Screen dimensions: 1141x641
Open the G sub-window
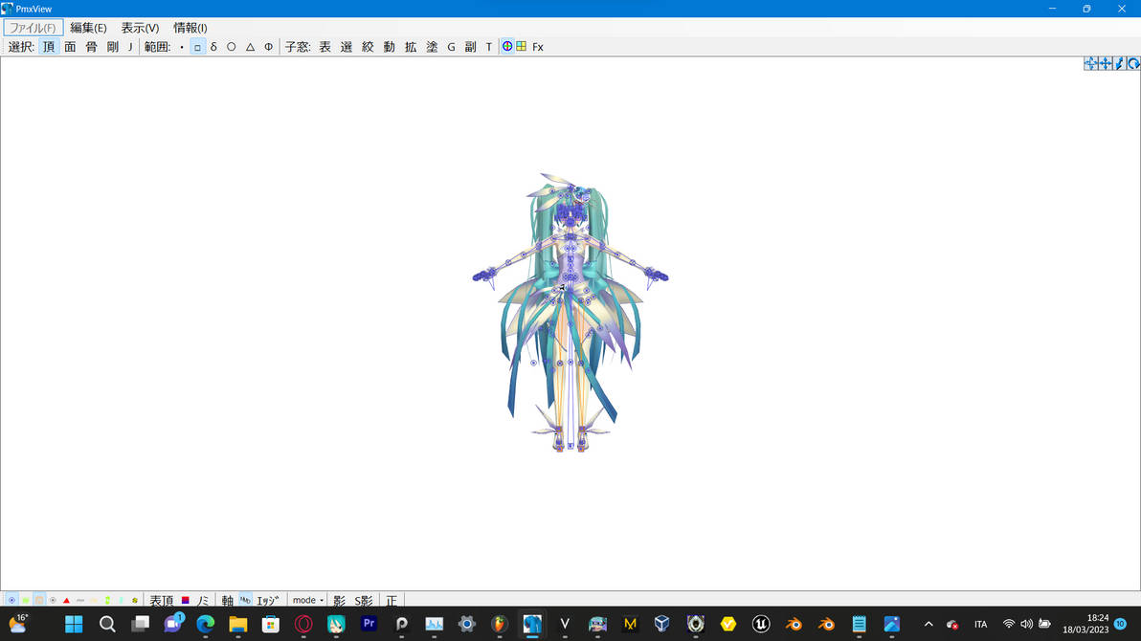click(x=451, y=47)
